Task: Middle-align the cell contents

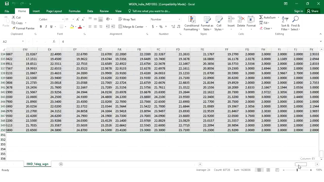Action: [x=95, y=19]
